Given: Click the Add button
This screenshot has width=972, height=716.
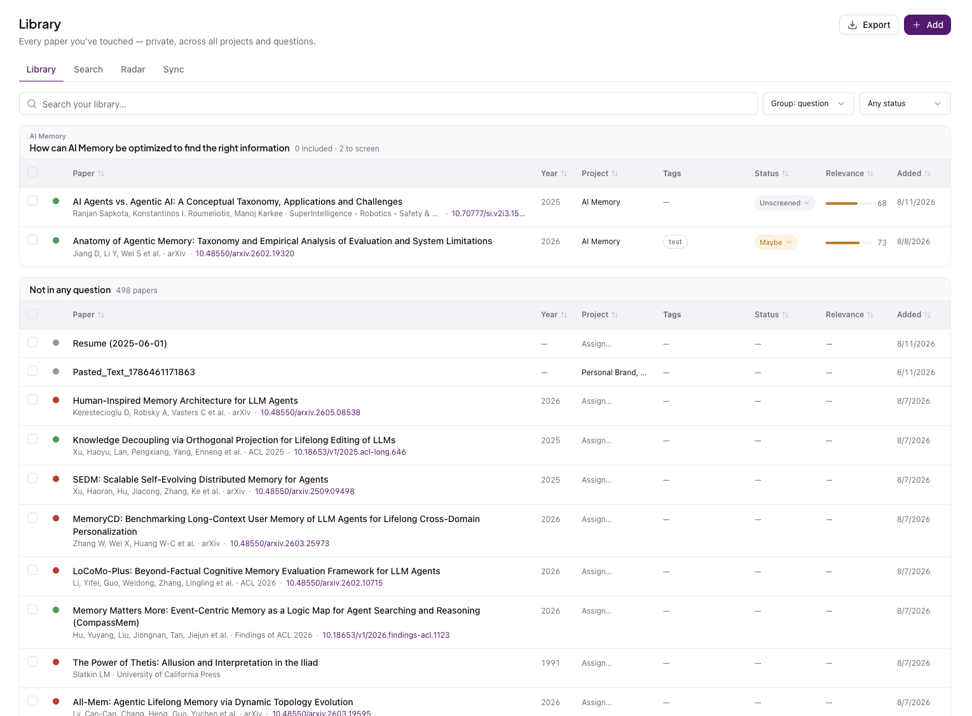Looking at the screenshot, I should (x=927, y=25).
